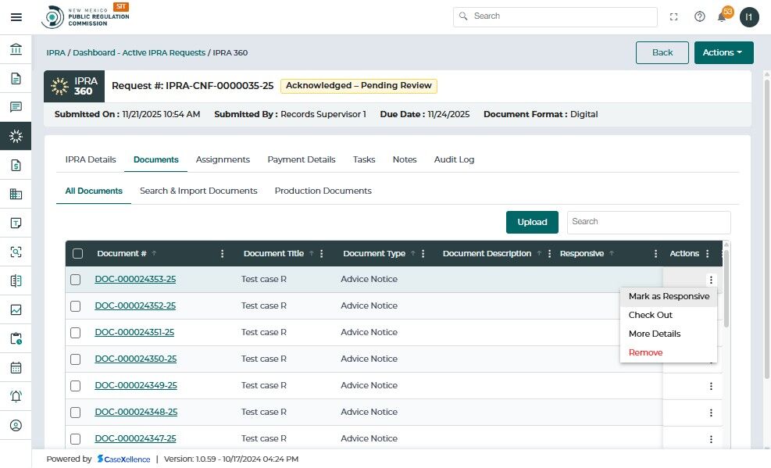
Task: Open the chat messages sidebar icon
Action: click(16, 107)
